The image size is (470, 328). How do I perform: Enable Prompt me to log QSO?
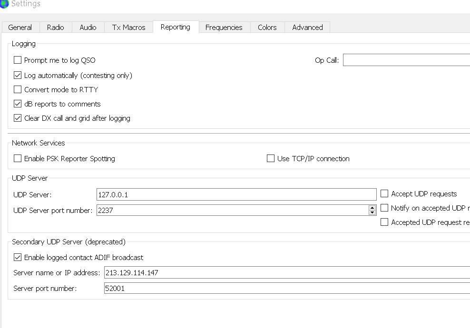coord(18,60)
